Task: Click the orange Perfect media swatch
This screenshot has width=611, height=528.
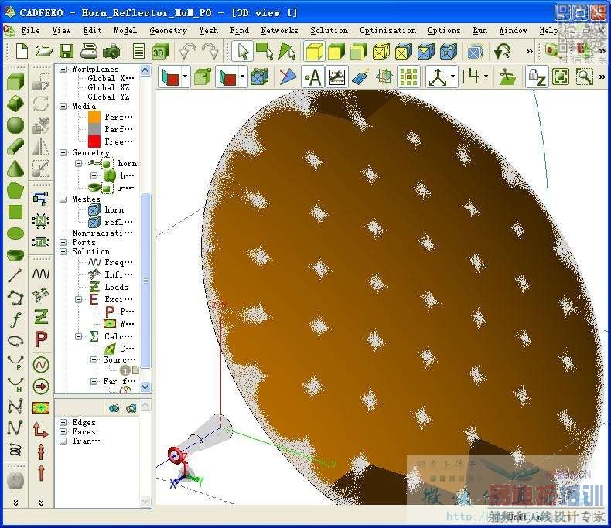Action: 94,117
